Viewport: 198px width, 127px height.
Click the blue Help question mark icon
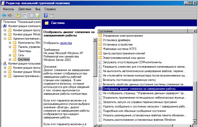(x=46, y=15)
